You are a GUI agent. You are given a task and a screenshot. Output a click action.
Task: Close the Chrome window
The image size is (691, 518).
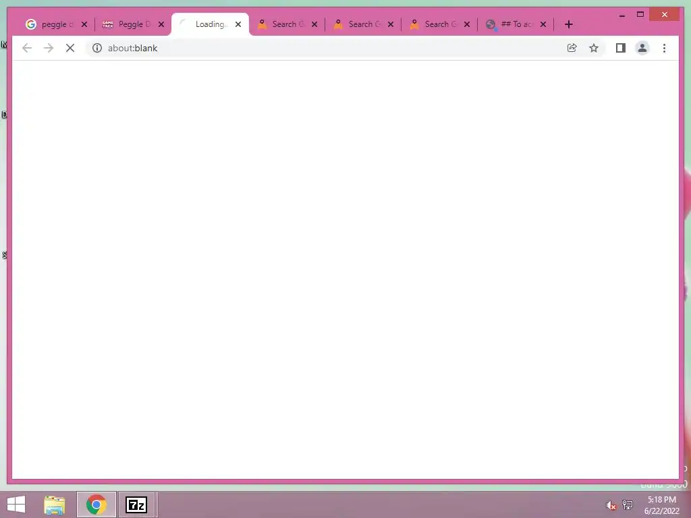(x=665, y=15)
